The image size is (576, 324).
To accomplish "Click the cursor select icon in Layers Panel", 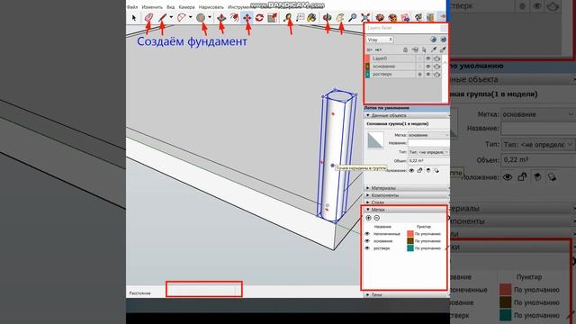I will (x=424, y=49).
